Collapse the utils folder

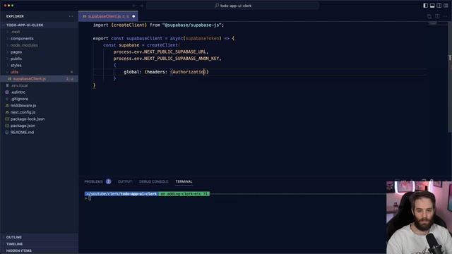coord(14,72)
